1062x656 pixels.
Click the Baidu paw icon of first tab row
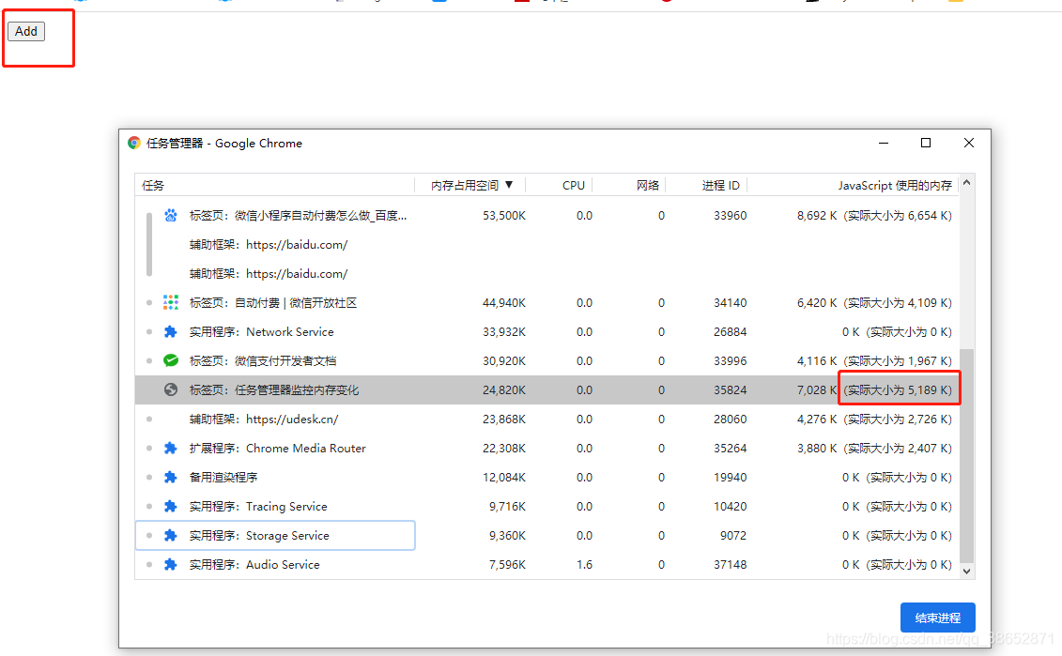(171, 215)
